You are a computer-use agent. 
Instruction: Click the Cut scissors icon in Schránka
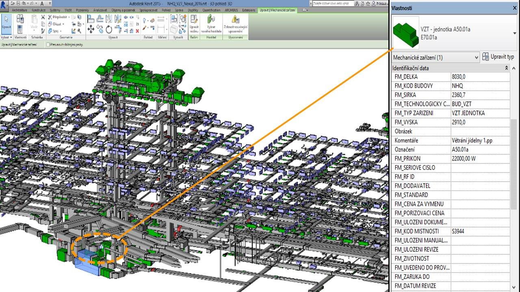click(x=43, y=17)
